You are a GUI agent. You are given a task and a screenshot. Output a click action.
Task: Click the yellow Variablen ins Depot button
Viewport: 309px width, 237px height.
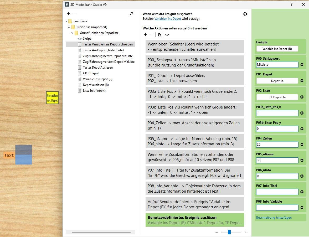[x=52, y=98]
